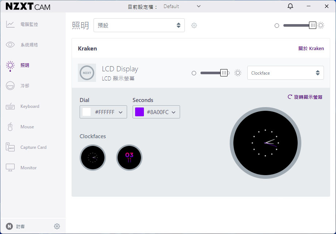336x234 pixels.
Task: Click the large clock preview
Action: click(x=265, y=143)
